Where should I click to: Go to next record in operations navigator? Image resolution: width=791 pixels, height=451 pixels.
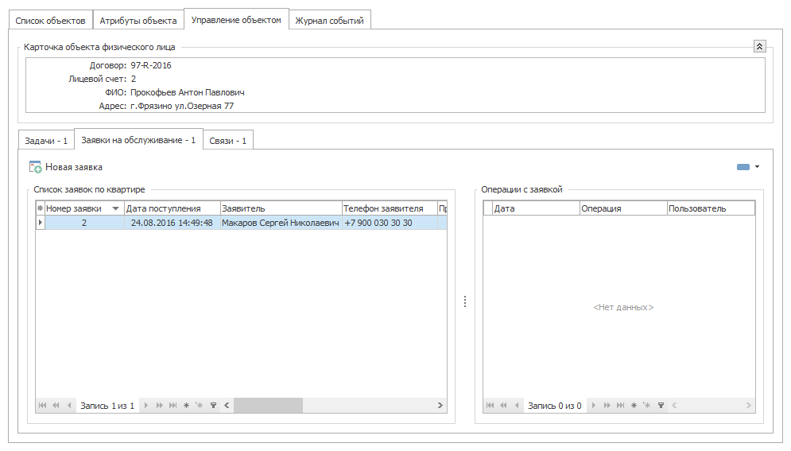click(593, 405)
